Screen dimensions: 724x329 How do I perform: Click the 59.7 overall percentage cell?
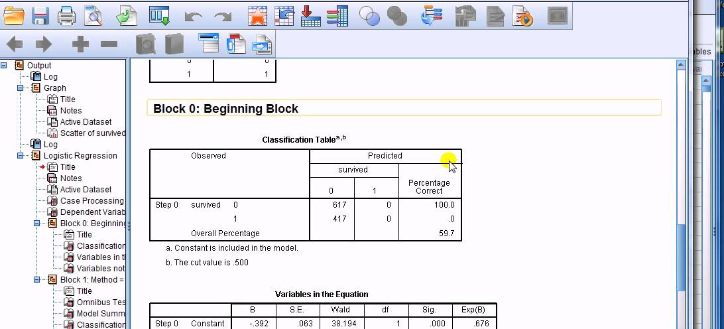click(x=446, y=233)
